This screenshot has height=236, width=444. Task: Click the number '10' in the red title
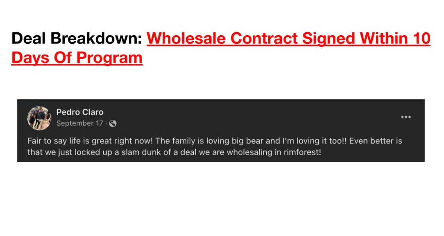pos(421,38)
